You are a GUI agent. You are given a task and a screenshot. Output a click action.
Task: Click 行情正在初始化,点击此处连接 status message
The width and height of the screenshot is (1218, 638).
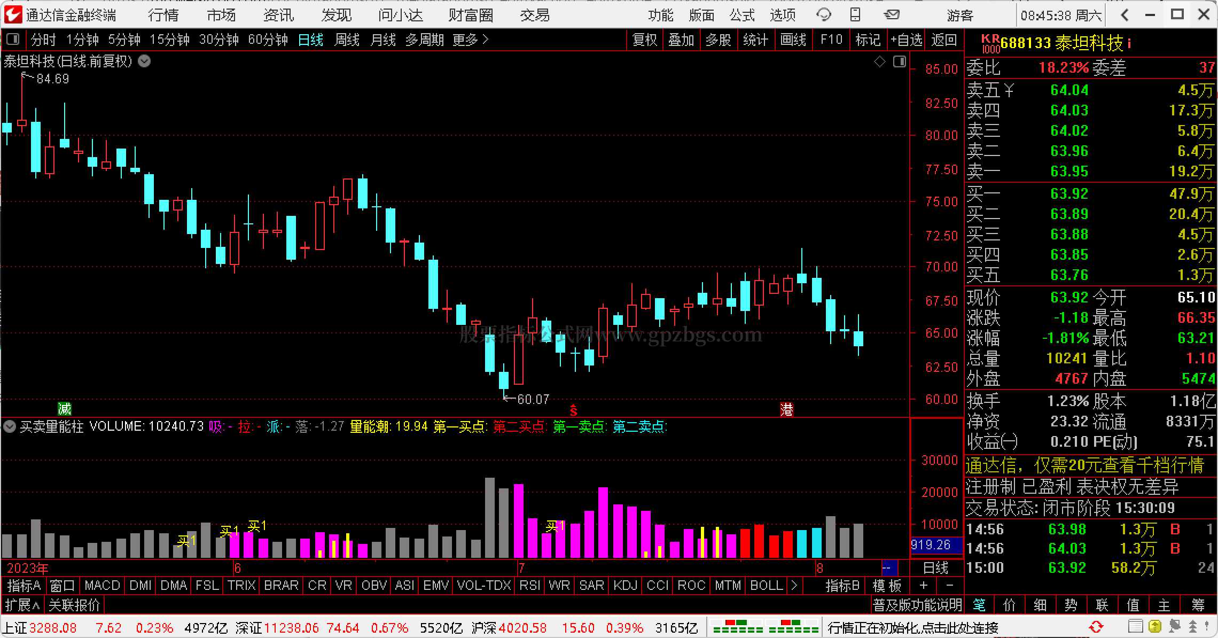(913, 627)
